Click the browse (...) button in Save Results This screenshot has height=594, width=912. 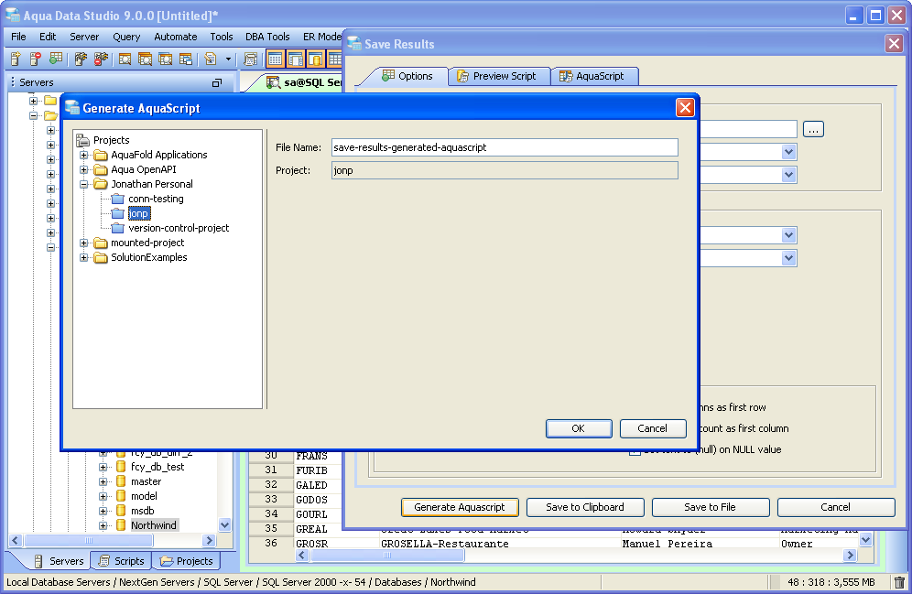coord(813,129)
